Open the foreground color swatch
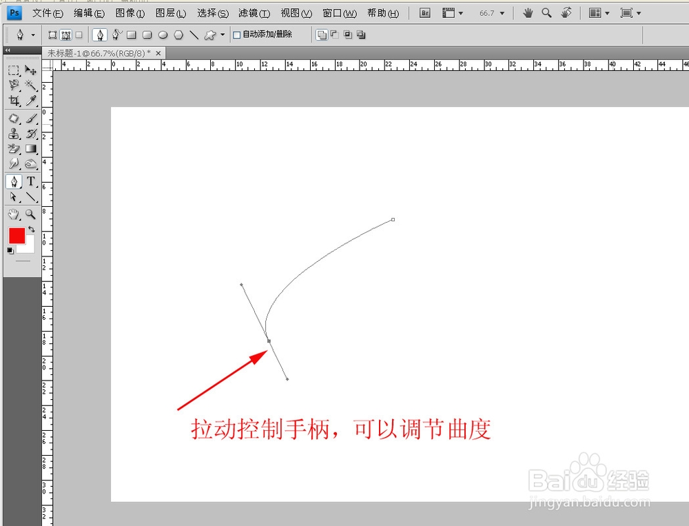 click(17, 236)
